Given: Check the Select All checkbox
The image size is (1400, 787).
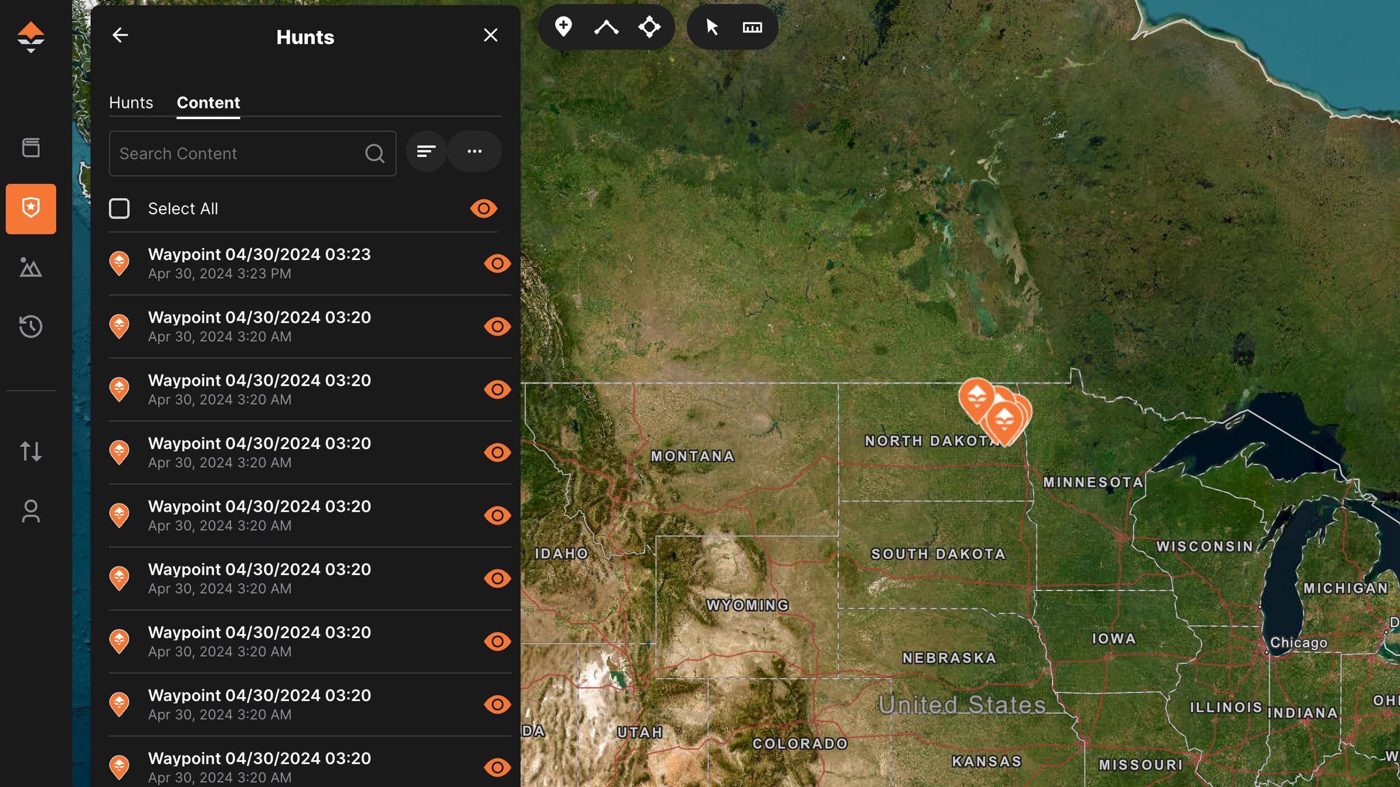Looking at the screenshot, I should point(119,208).
